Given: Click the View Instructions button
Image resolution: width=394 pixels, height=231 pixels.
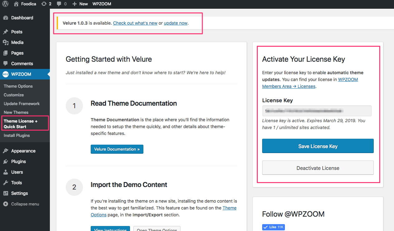Looking at the screenshot, I should (110, 229).
